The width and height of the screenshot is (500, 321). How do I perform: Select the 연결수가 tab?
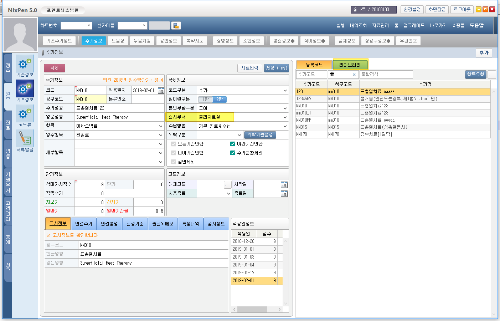(84, 224)
